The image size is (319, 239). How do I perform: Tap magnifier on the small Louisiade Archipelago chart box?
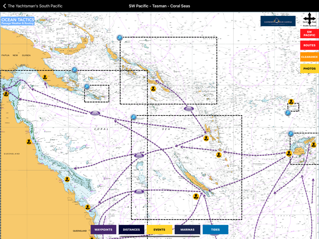pos(87,87)
